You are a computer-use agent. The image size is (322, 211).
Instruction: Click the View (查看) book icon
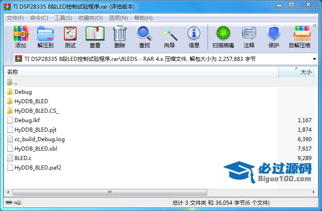pyautogui.click(x=95, y=33)
